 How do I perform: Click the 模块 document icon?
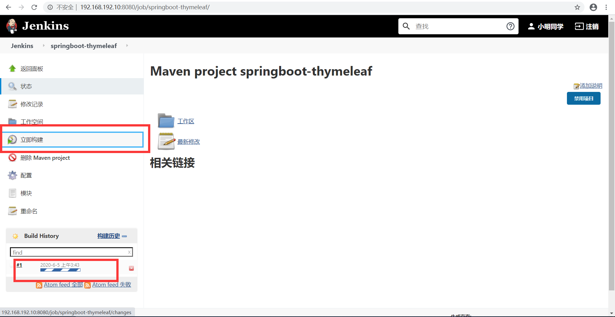12,193
